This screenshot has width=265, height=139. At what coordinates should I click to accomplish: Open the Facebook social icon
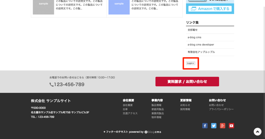[x=205, y=126]
